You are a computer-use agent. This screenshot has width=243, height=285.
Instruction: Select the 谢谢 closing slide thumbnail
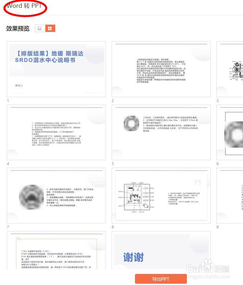click(x=161, y=250)
